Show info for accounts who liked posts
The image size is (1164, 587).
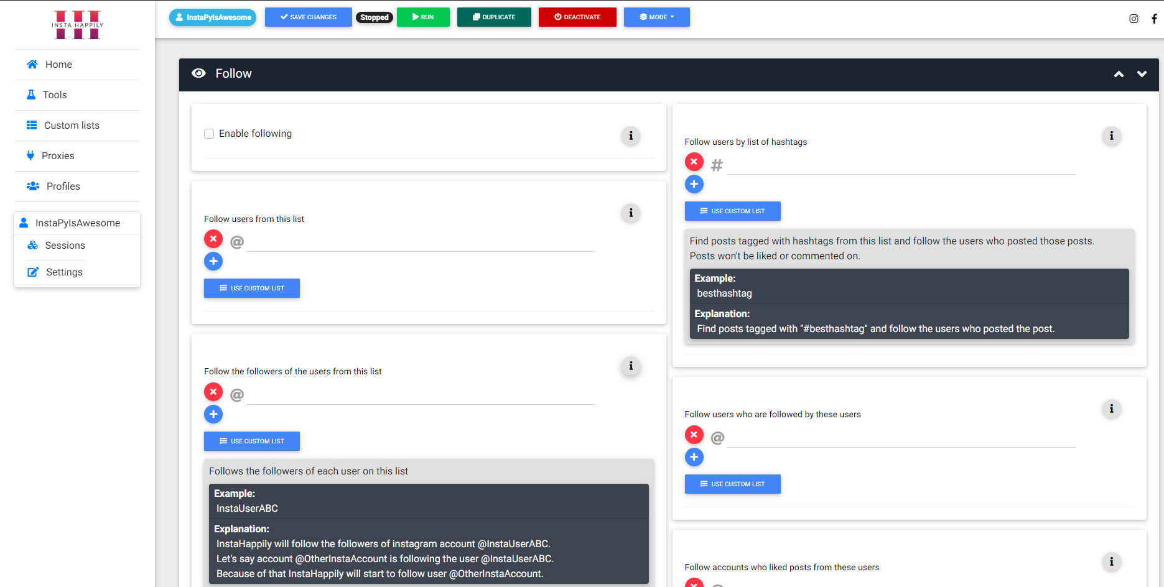(1112, 562)
